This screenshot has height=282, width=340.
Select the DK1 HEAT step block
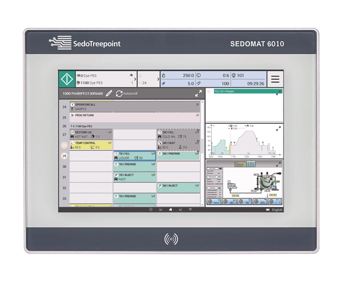[x=178, y=145]
